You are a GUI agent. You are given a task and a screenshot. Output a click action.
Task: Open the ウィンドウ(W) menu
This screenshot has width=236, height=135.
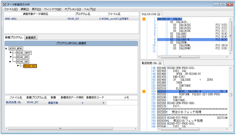point(53,9)
